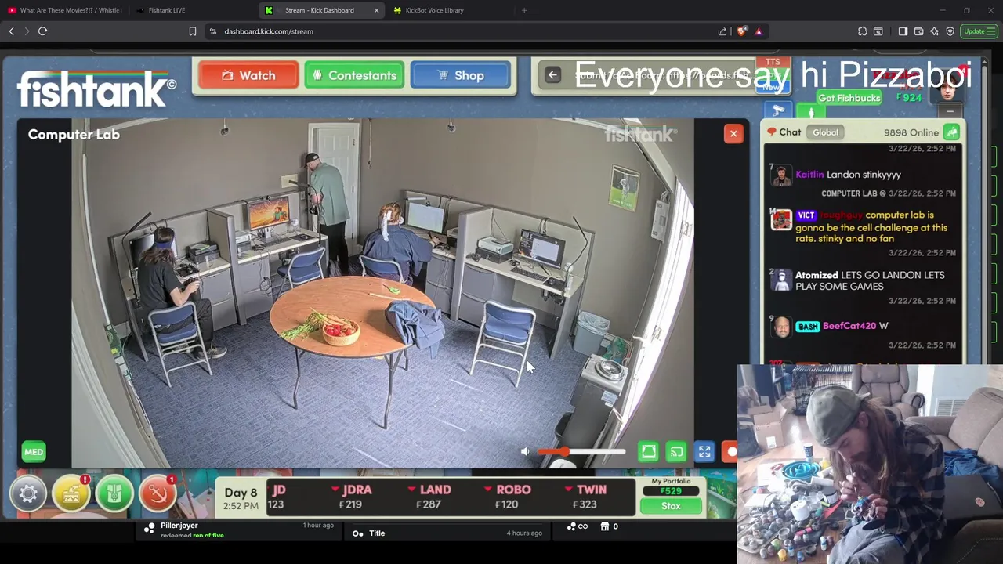Open the Contestants section
The image size is (1003, 564).
point(354,75)
